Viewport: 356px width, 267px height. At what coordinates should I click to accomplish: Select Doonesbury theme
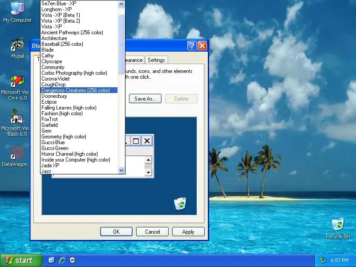pyautogui.click(x=79, y=96)
